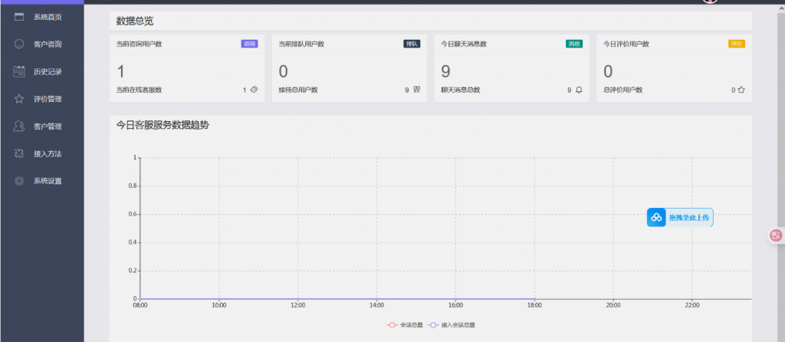This screenshot has height=342, width=785.
Task: Click the bell icon in 聊天消息总数 row
Action: click(x=579, y=90)
